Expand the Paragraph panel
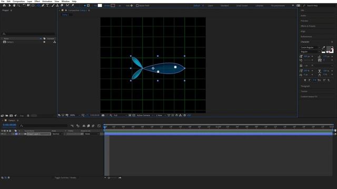Viewport: 337px width, 189px height. coord(305,86)
